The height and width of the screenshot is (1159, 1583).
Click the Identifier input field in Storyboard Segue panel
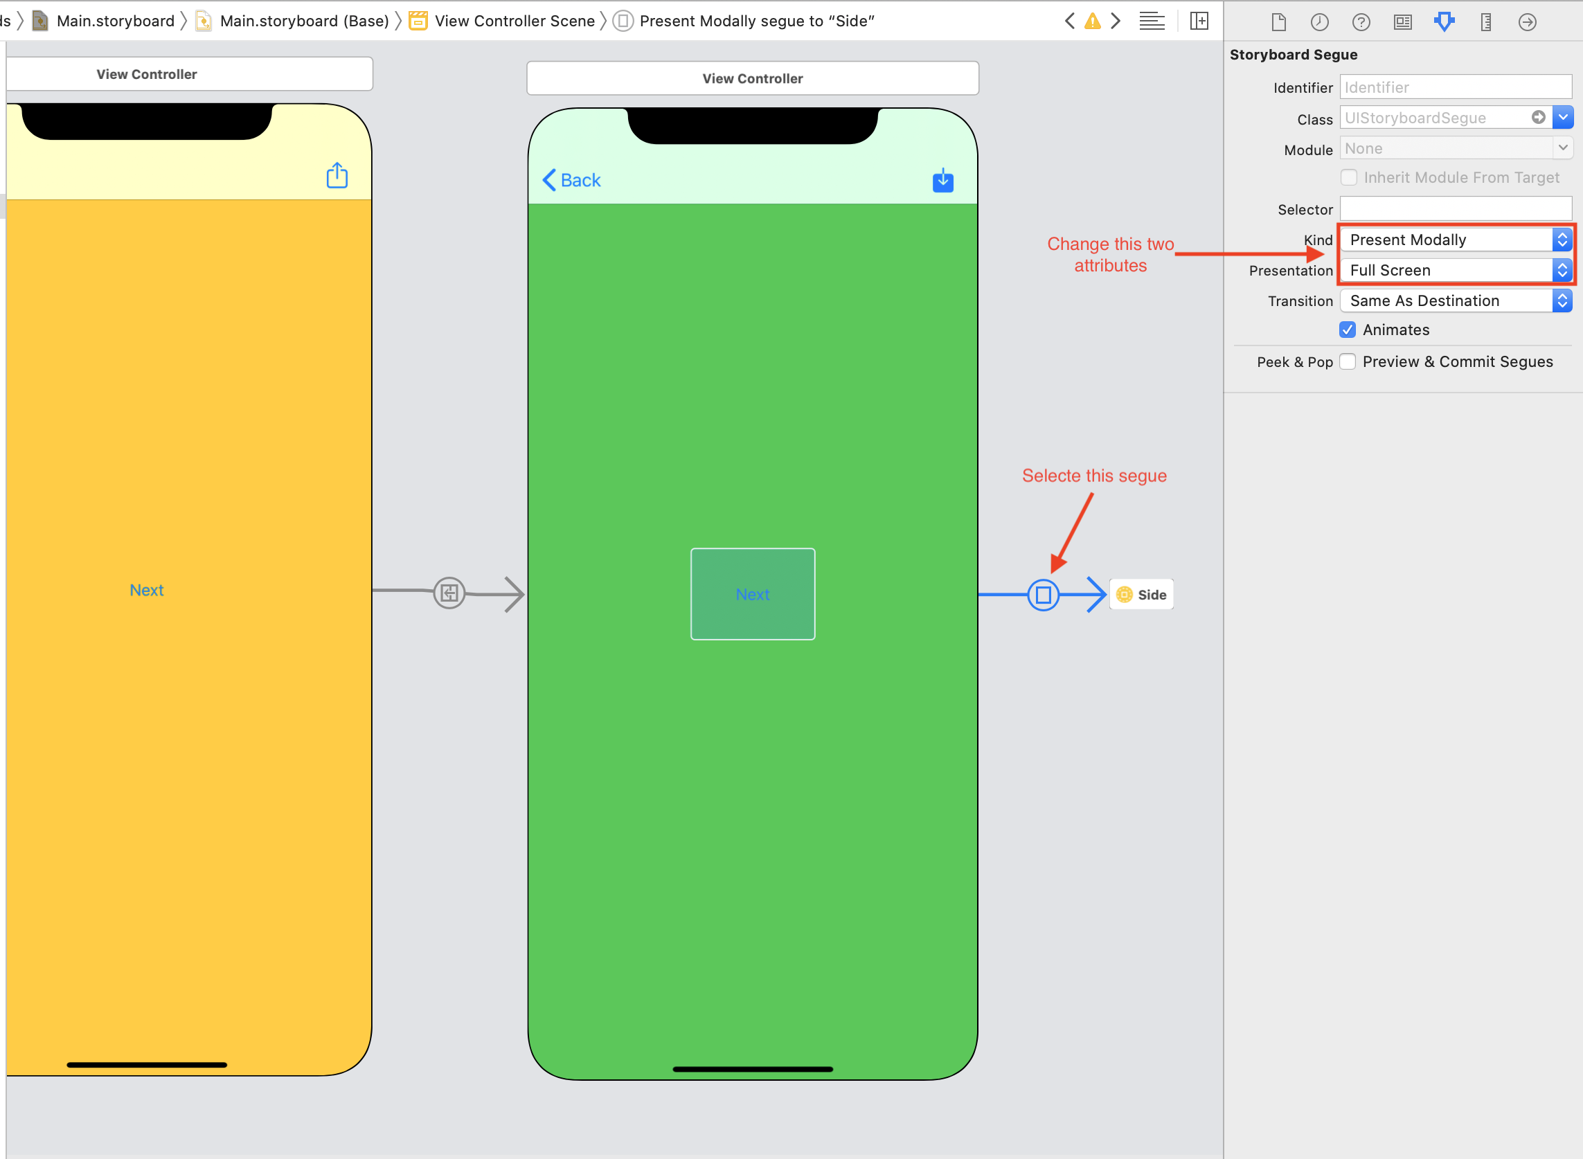pos(1456,86)
